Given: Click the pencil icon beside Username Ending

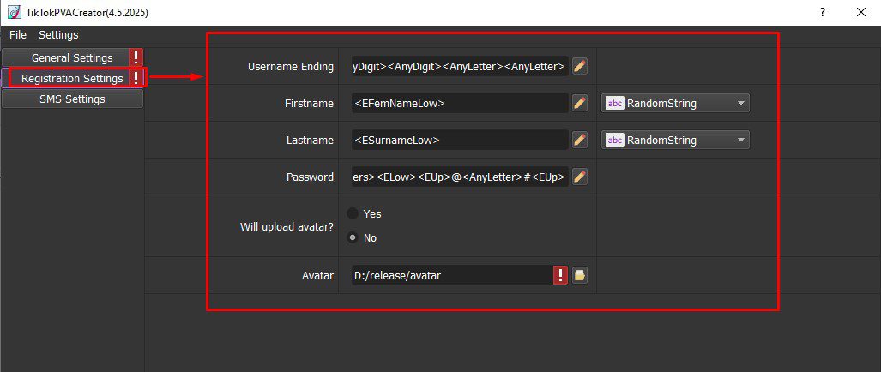Looking at the screenshot, I should pos(580,66).
